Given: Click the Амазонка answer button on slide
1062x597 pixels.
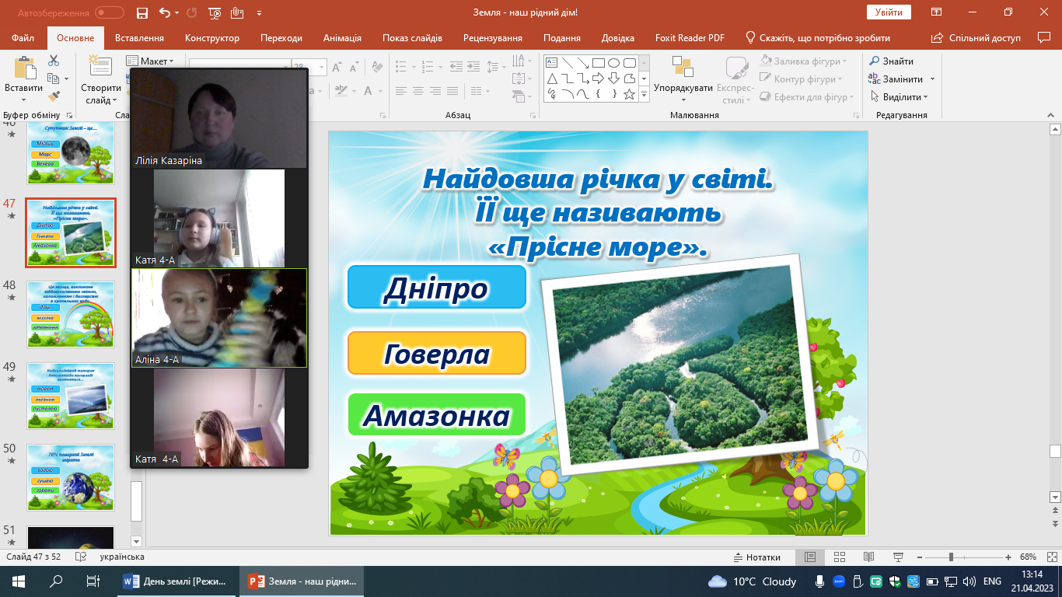Looking at the screenshot, I should coord(437,415).
